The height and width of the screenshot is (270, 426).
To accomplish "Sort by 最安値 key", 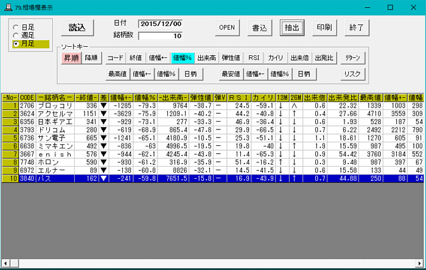I will [x=231, y=74].
